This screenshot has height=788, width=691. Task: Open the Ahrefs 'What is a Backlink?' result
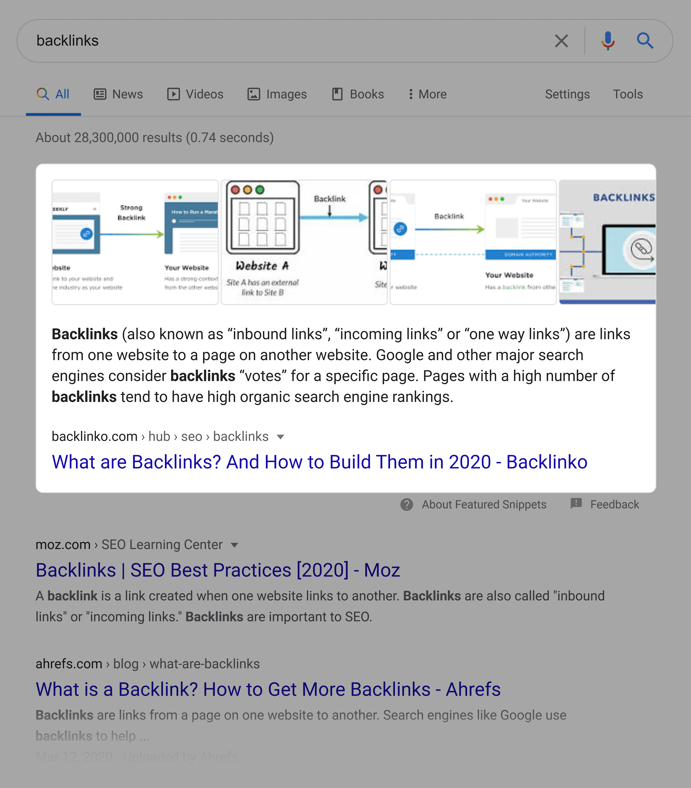pyautogui.click(x=268, y=689)
